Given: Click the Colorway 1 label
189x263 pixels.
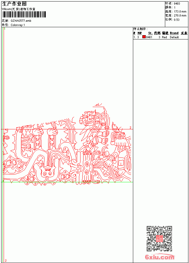Looking at the screenshot, I should (x=18, y=25).
